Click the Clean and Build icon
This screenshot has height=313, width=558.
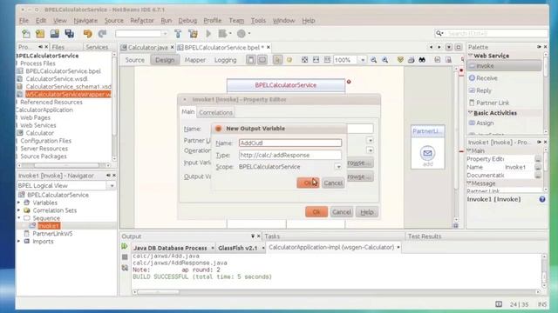tap(194, 34)
